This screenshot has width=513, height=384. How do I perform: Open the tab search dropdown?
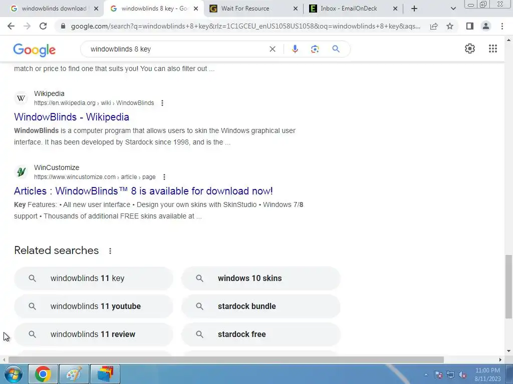(453, 8)
